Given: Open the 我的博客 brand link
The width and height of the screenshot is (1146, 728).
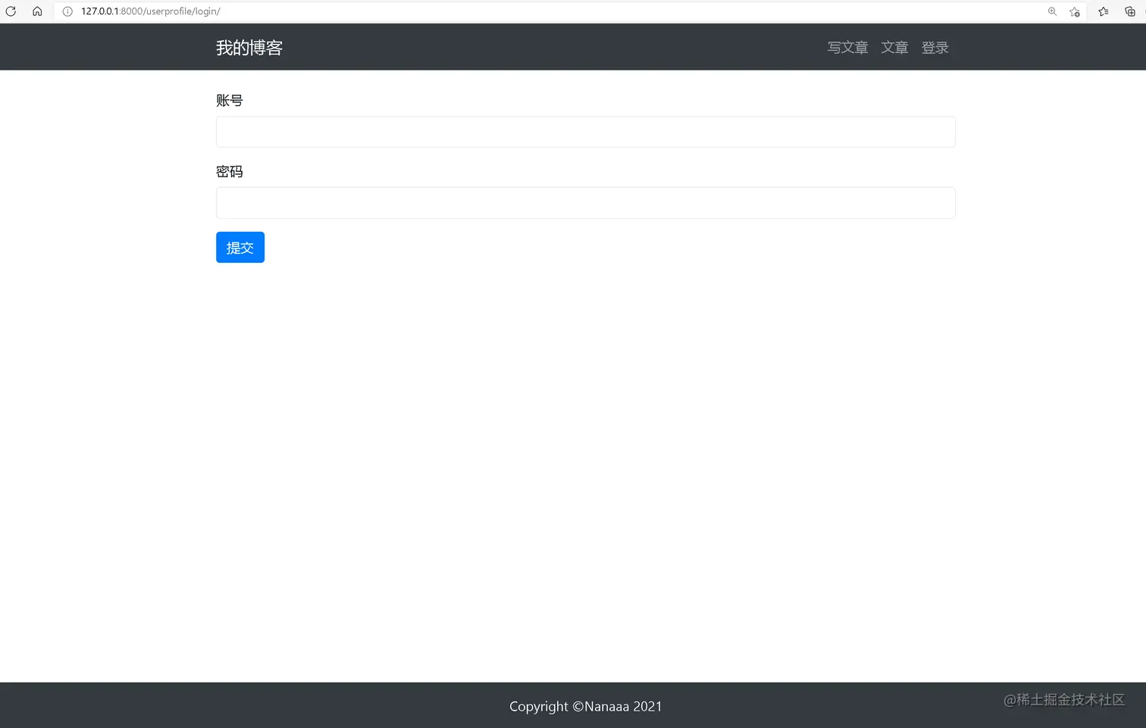Looking at the screenshot, I should point(249,48).
